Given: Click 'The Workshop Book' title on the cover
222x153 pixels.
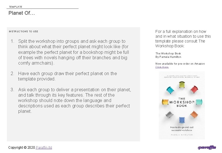Looking at the screenshot, I should (x=182, y=102).
